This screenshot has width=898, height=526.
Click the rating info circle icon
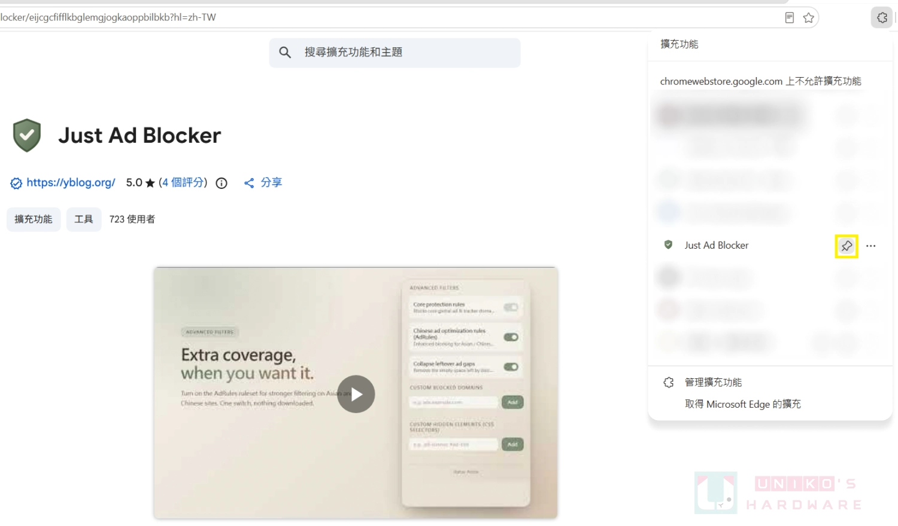(x=222, y=184)
